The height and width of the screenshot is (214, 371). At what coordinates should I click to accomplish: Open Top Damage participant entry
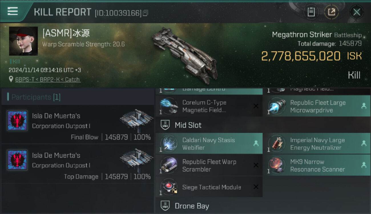(78, 164)
